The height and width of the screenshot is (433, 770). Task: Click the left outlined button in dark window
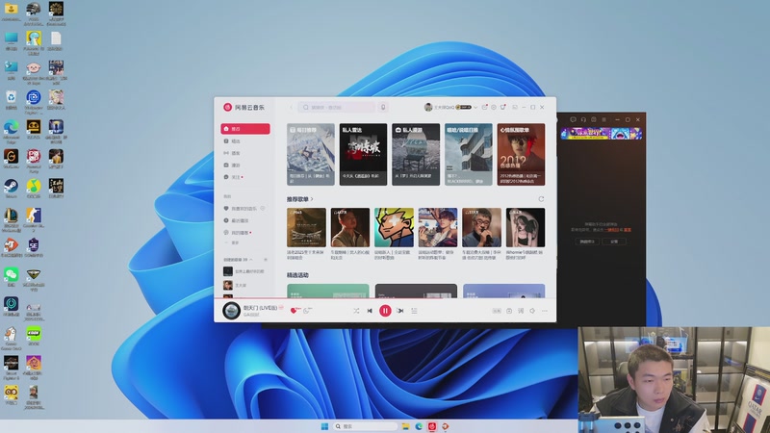pyautogui.click(x=587, y=242)
